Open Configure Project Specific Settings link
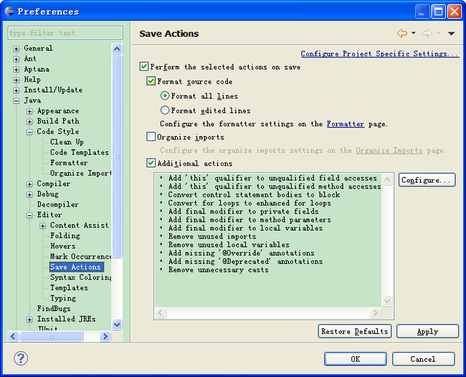This screenshot has height=377, width=466. [380, 54]
